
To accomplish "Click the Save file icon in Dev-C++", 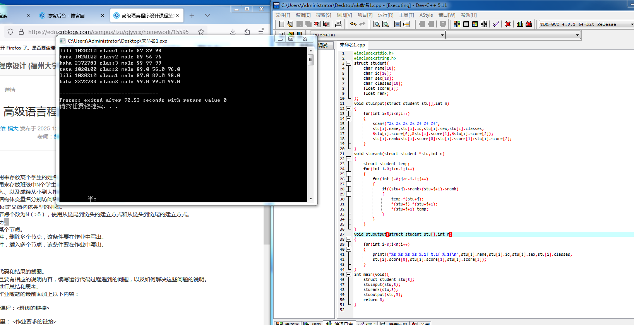I will pos(300,24).
